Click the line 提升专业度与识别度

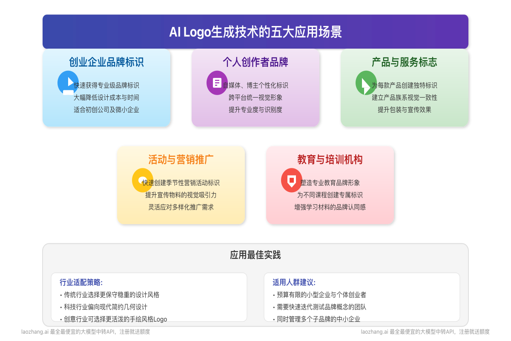click(255, 110)
